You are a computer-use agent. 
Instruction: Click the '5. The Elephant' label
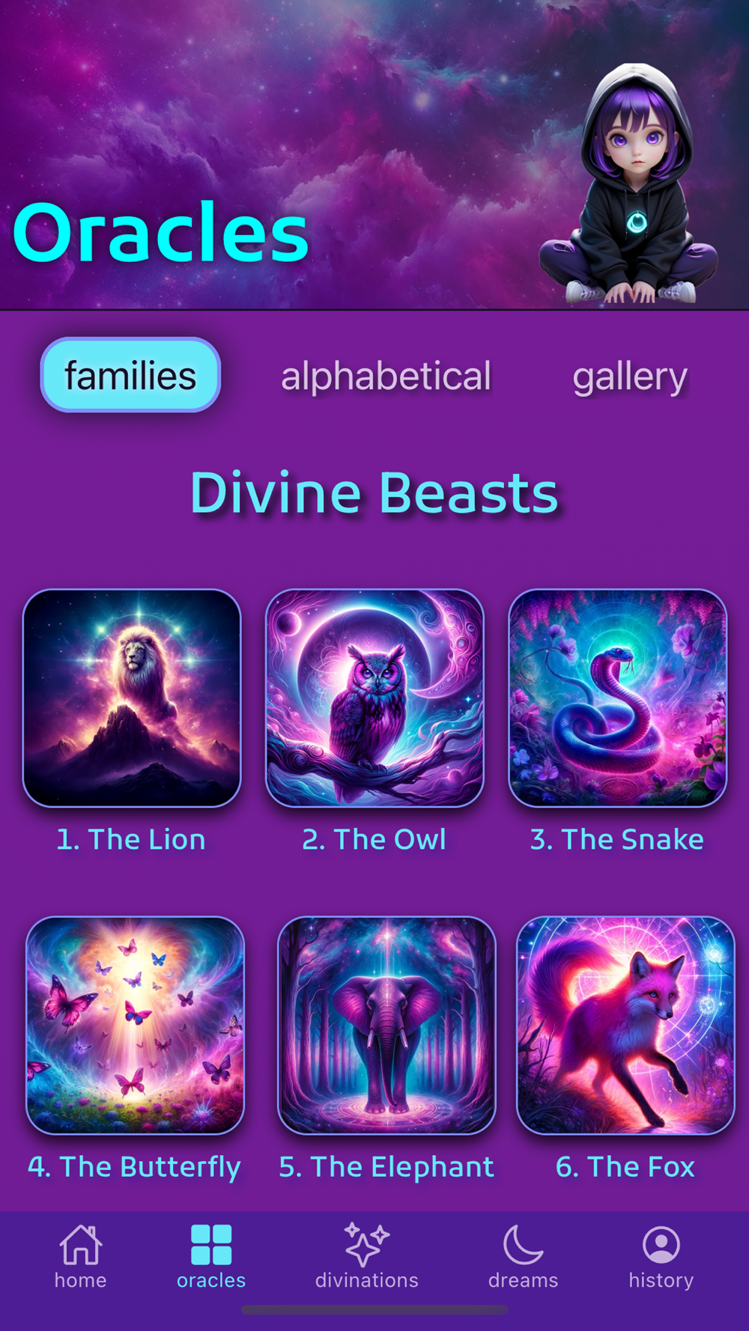pyautogui.click(x=386, y=1167)
